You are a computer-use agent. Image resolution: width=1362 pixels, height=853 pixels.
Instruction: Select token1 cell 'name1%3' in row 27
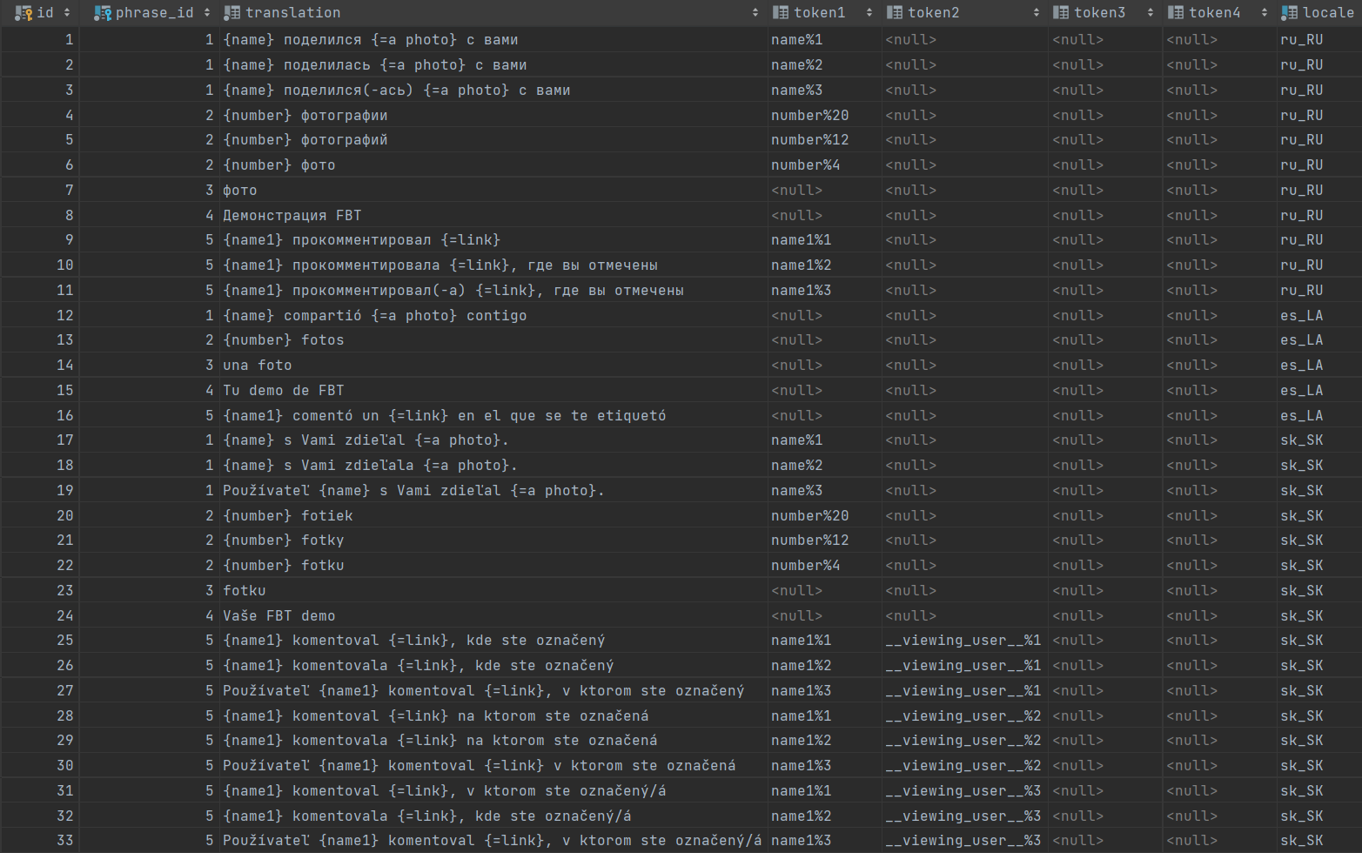[825, 691]
